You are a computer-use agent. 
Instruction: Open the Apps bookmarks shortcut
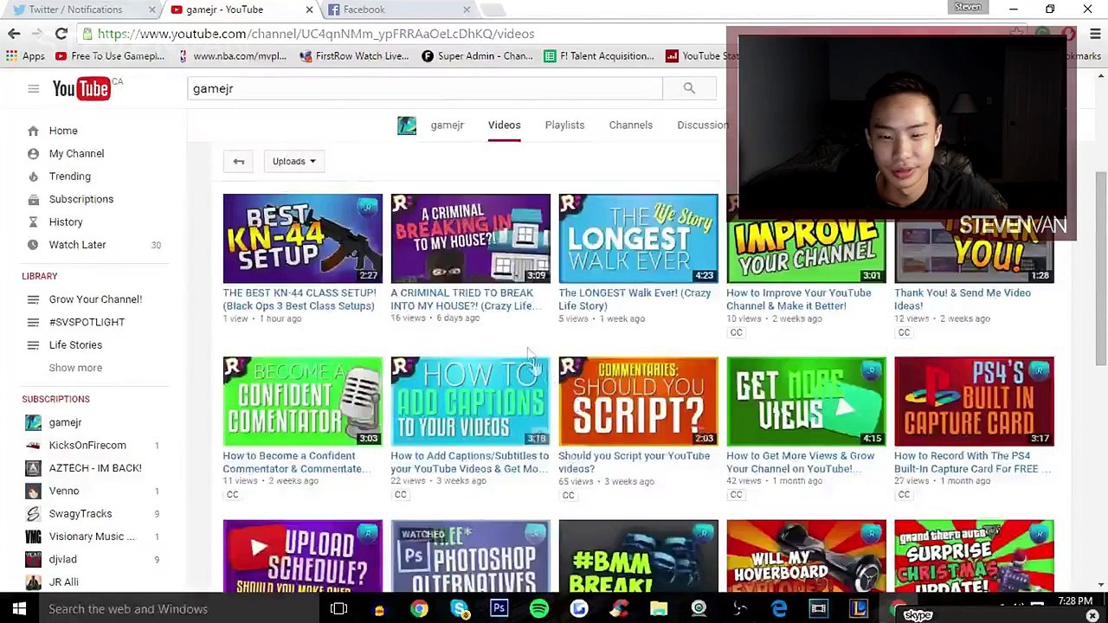pos(25,56)
